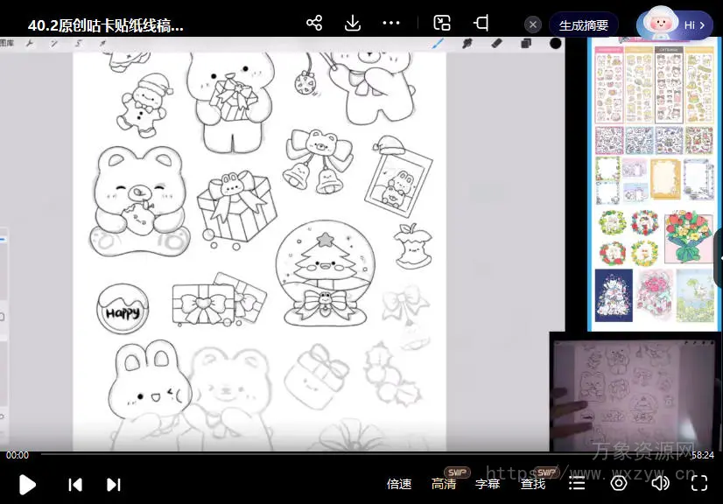The image size is (723, 504).
Task: Open player settings ring icon
Action: pos(619,483)
